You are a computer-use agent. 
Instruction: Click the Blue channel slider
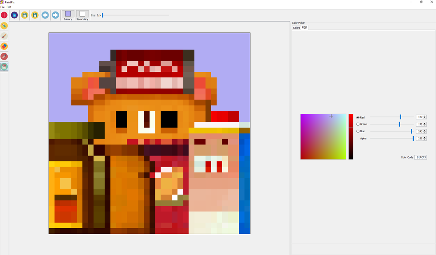[x=392, y=131]
